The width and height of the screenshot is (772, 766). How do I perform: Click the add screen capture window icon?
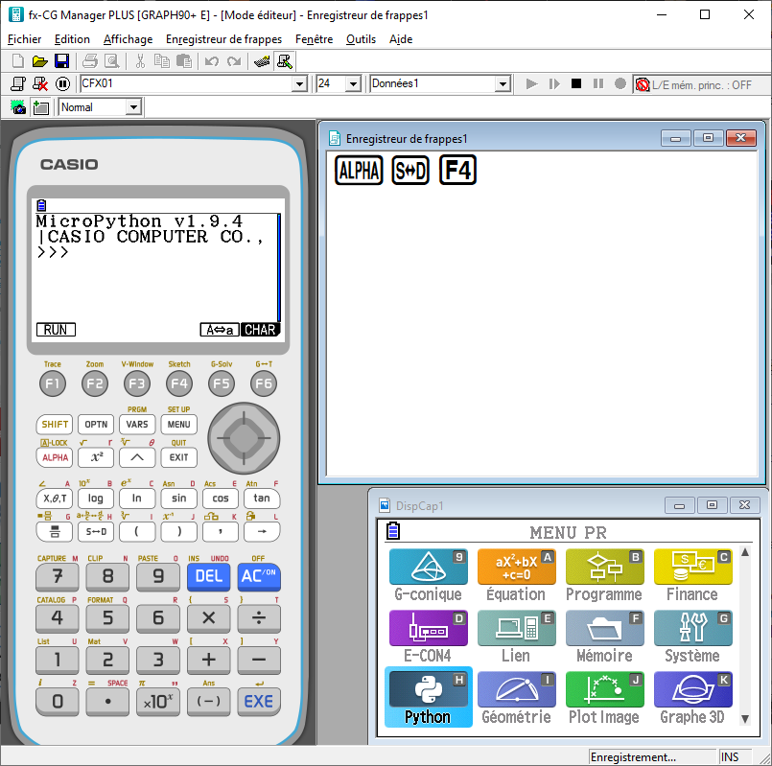tap(41, 107)
